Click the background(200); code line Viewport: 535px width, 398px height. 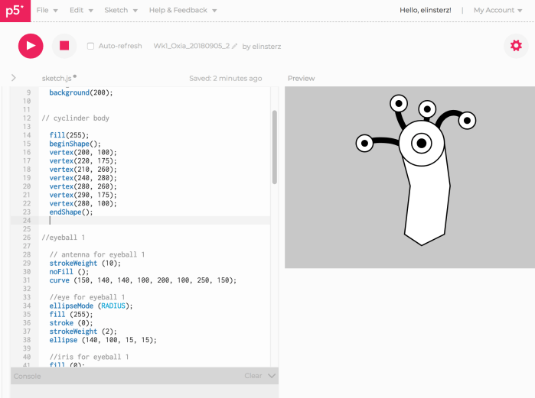coord(81,92)
